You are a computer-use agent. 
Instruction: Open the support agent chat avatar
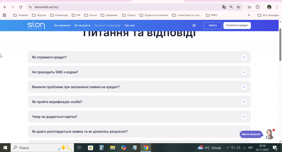270,134
